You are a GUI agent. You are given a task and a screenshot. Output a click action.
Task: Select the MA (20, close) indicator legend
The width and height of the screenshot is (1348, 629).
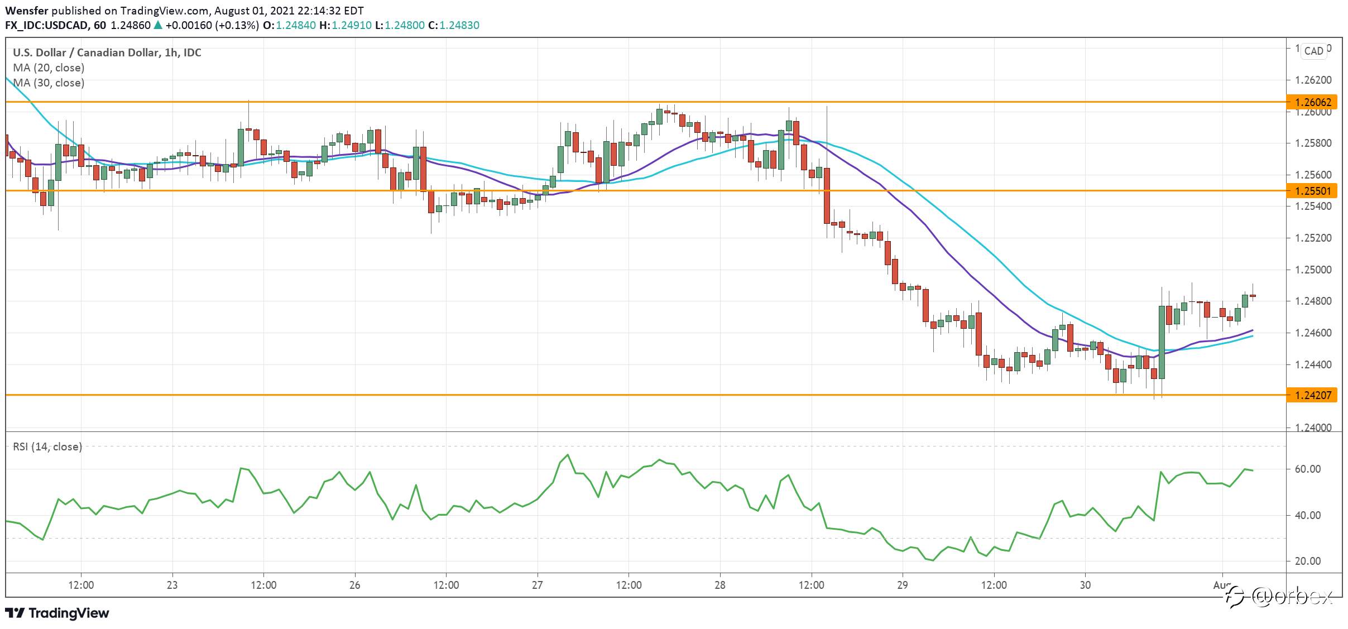click(49, 68)
